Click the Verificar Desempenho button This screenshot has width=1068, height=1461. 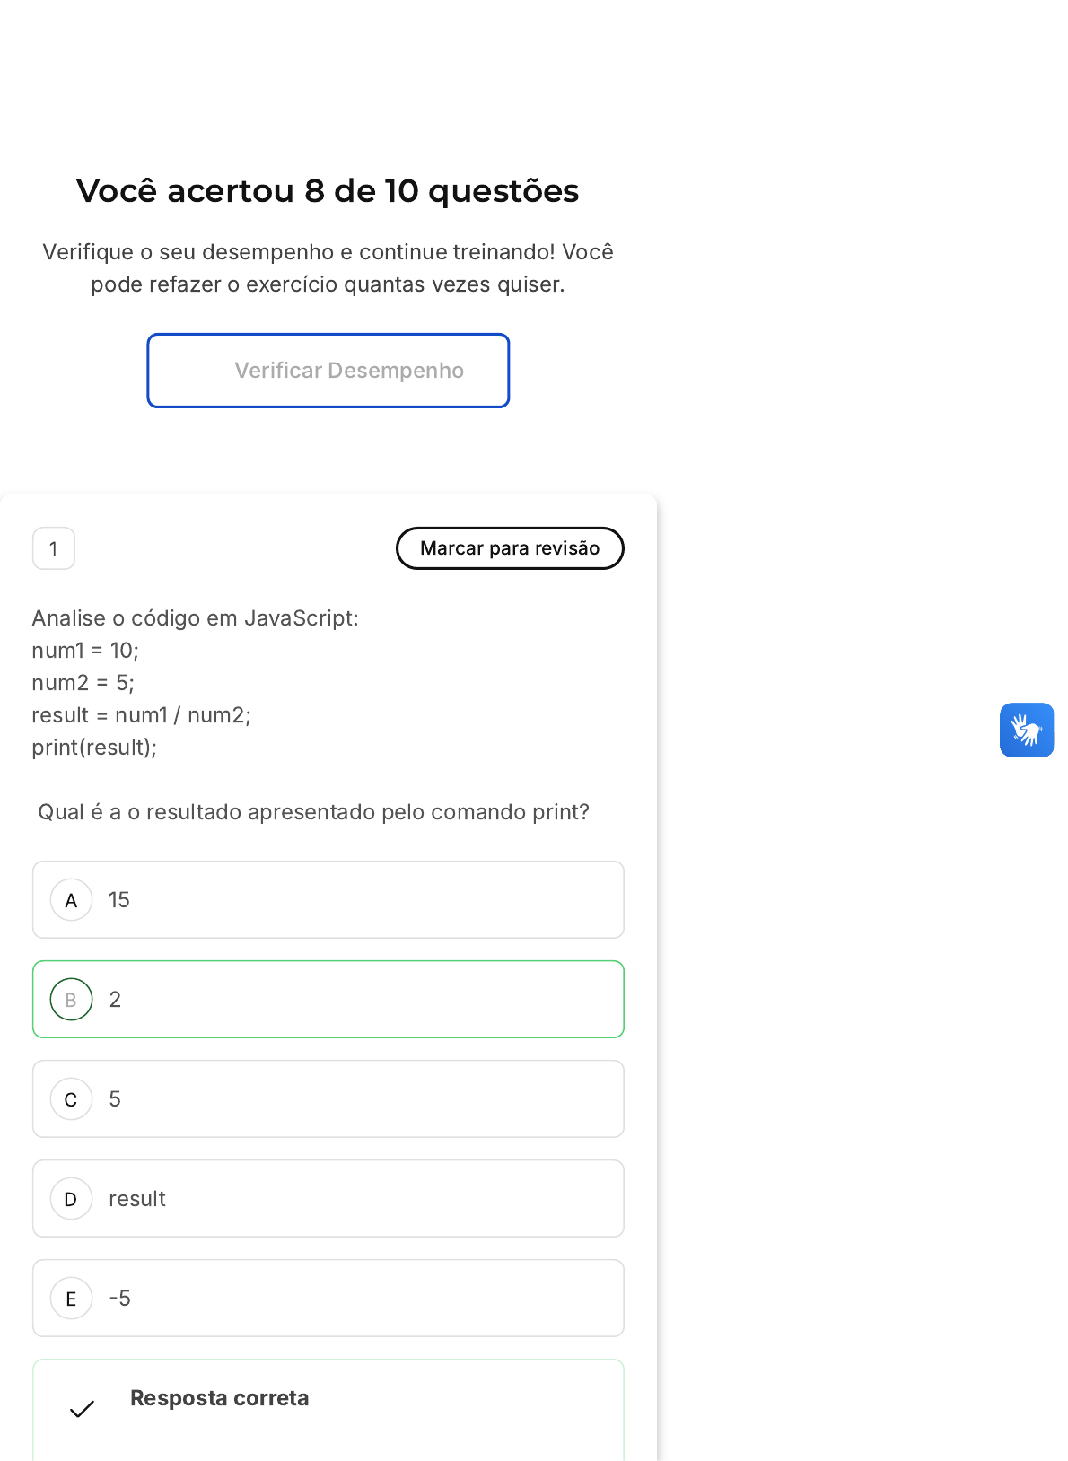tap(328, 371)
